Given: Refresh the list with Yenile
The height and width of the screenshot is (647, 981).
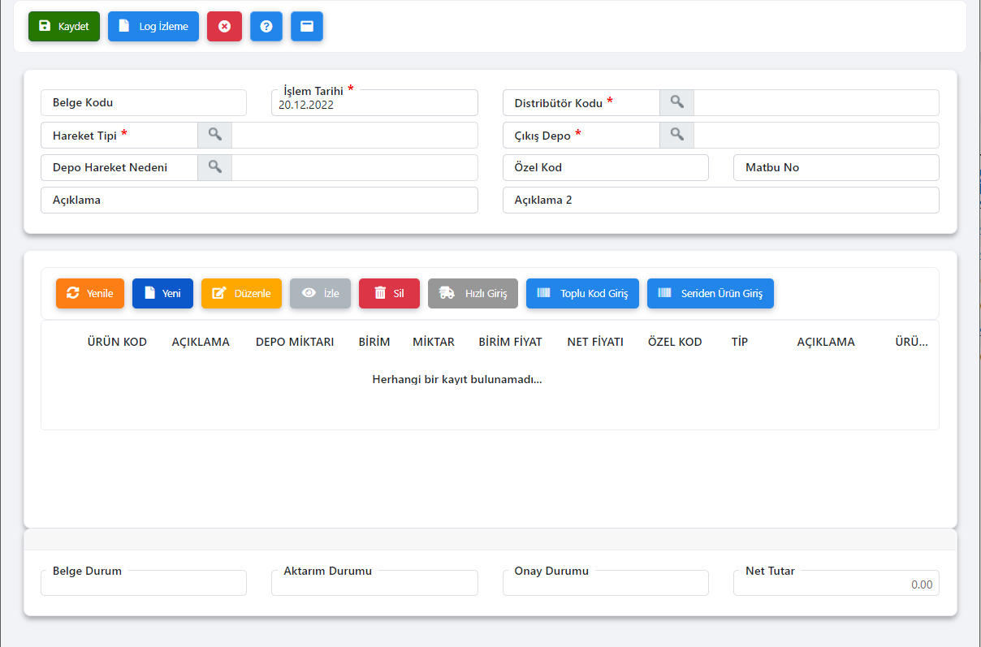Looking at the screenshot, I should (x=89, y=293).
